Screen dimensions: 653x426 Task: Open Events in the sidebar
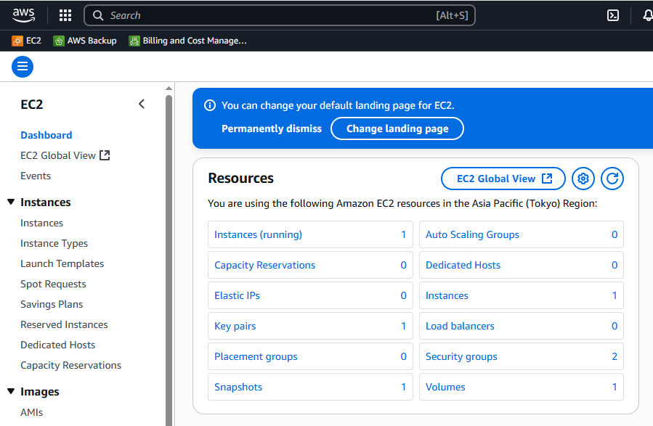coord(36,176)
